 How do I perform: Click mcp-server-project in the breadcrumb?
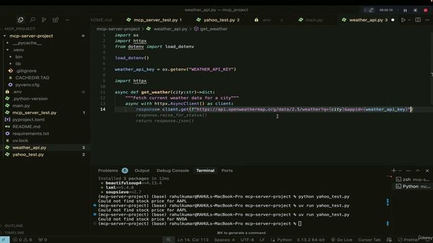(118, 28)
